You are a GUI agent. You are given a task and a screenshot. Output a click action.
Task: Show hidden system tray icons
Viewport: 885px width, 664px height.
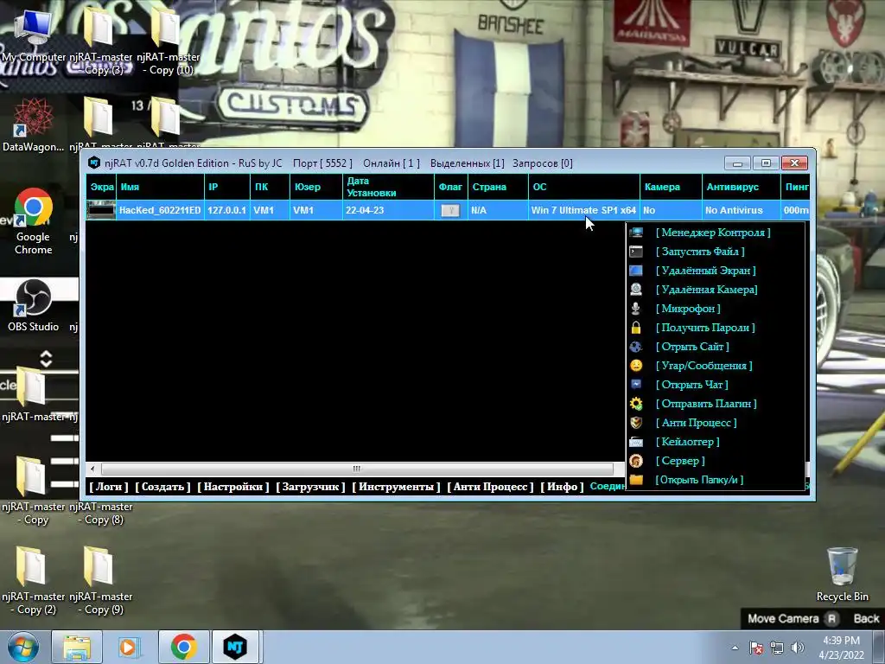coord(735,648)
